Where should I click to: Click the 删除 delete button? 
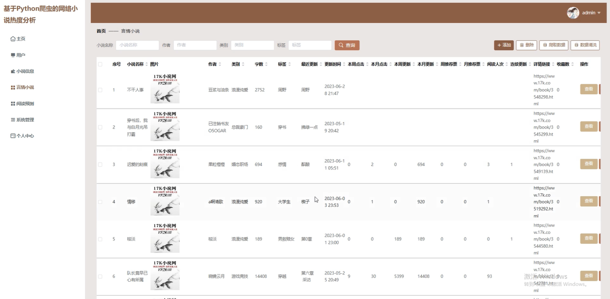pos(526,45)
